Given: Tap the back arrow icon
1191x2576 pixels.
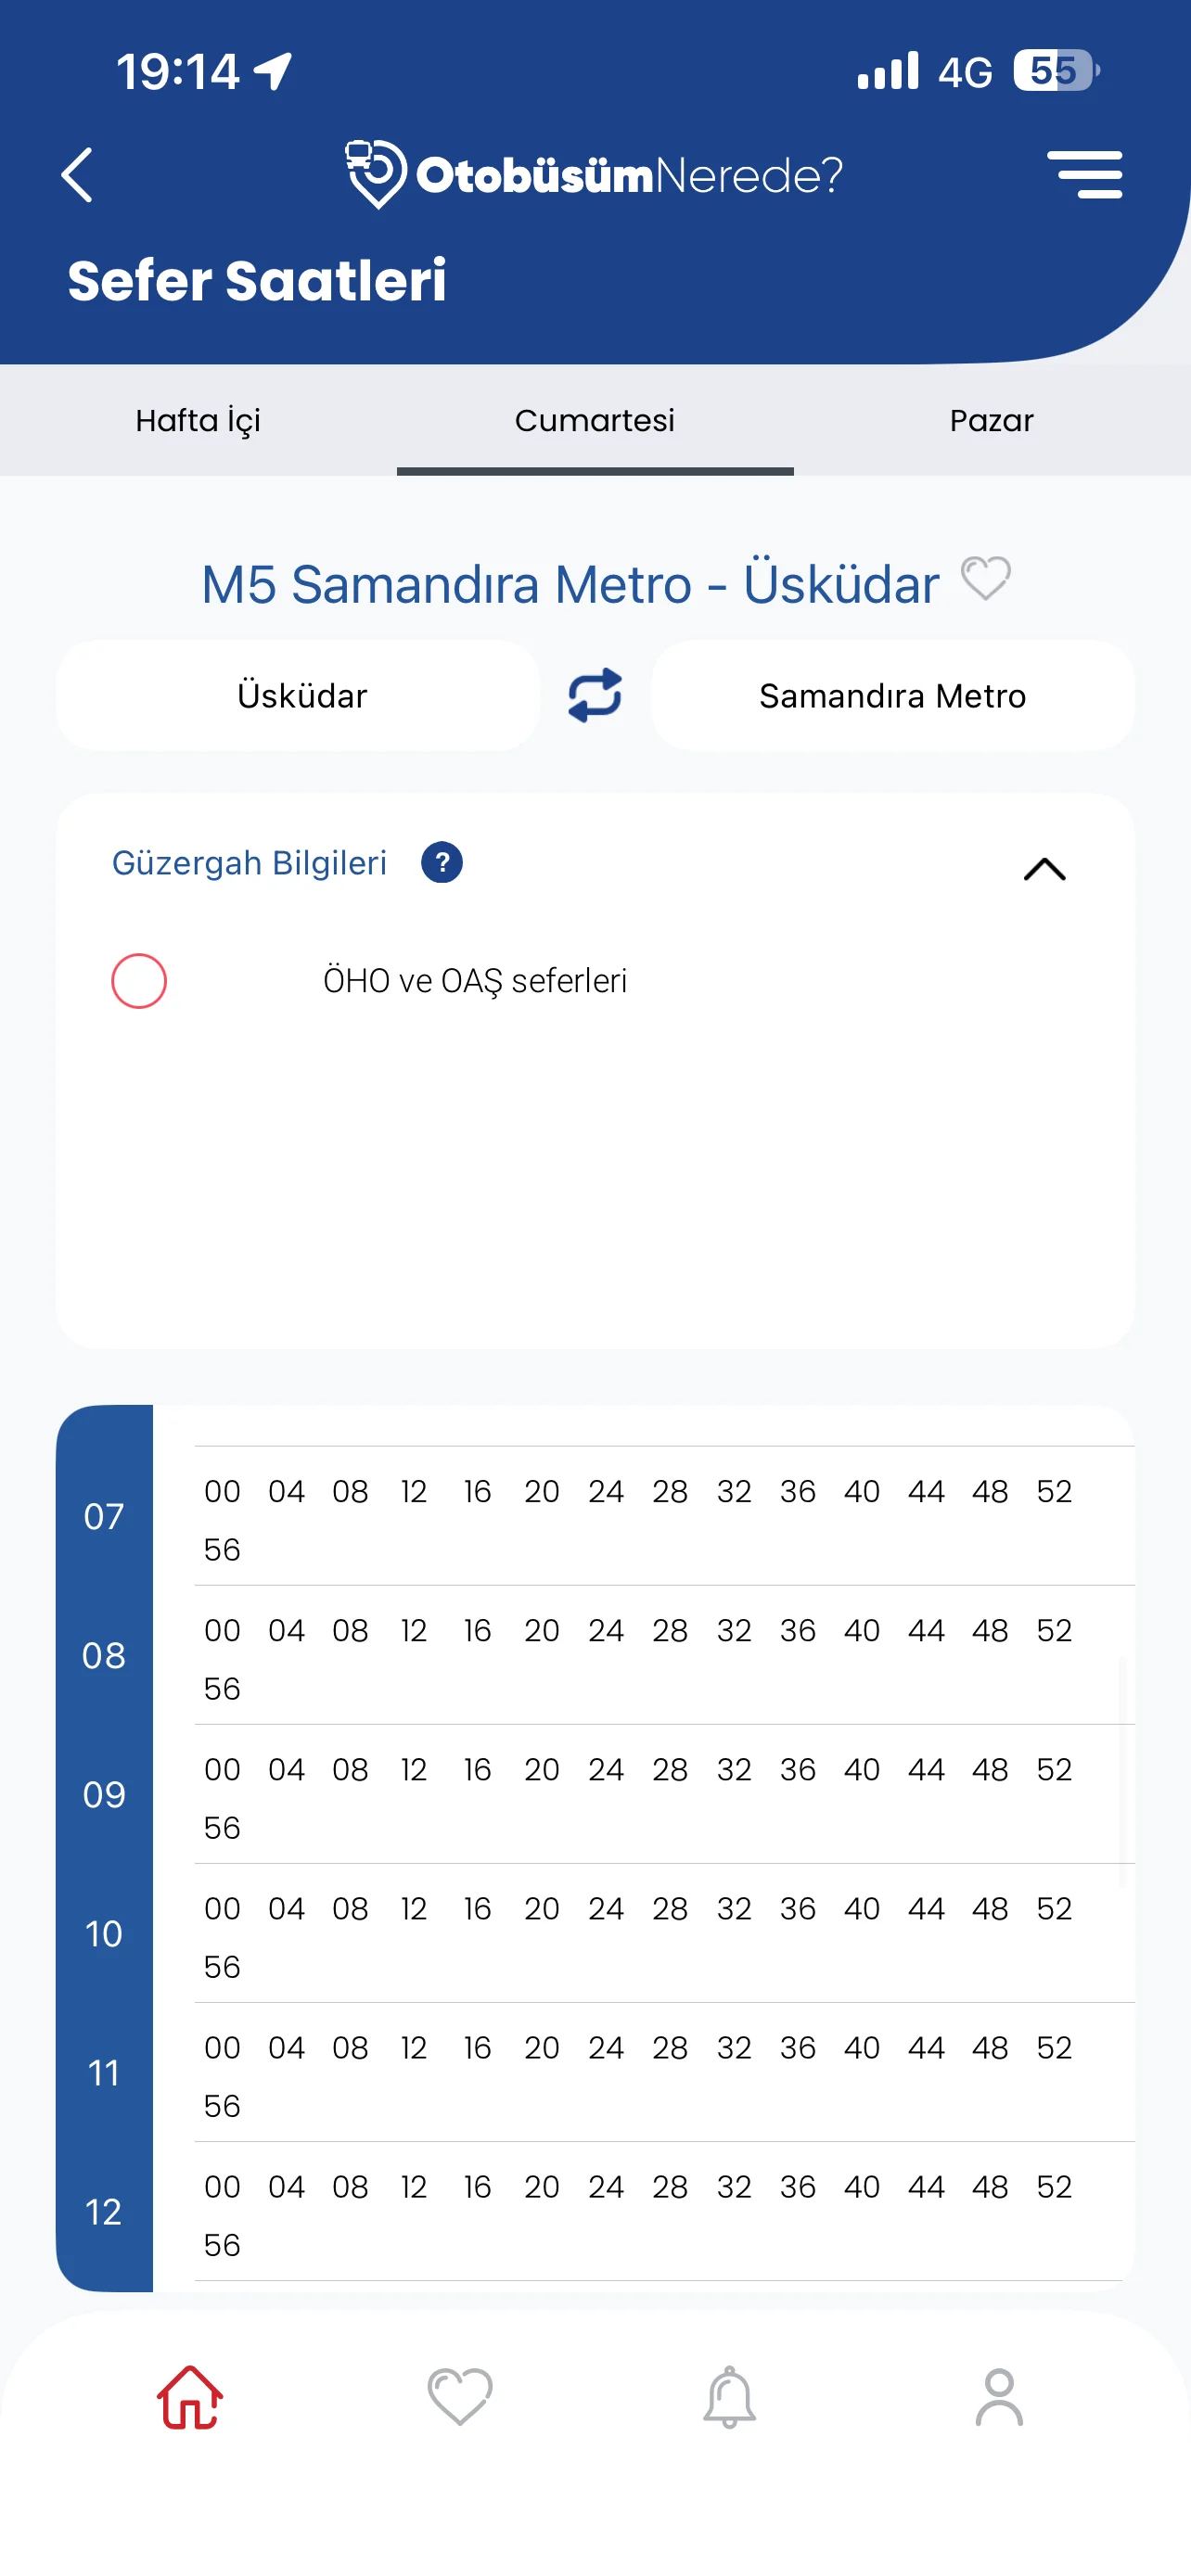Looking at the screenshot, I should pos(77,175).
